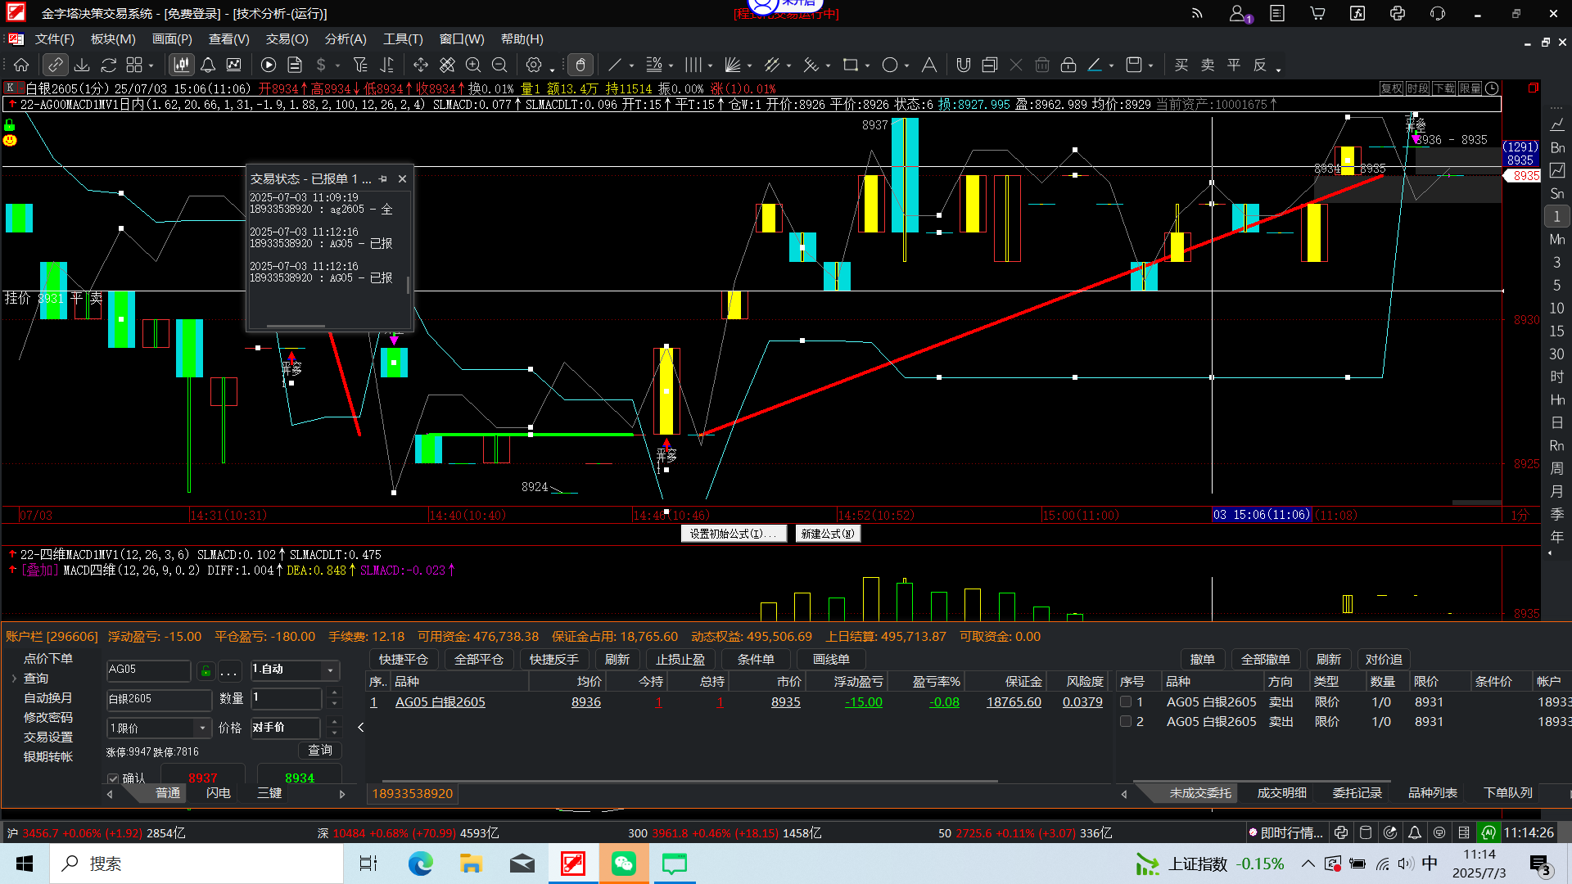Click the filter funnel icon in toolbar
Image resolution: width=1572 pixels, height=884 pixels.
pos(360,65)
